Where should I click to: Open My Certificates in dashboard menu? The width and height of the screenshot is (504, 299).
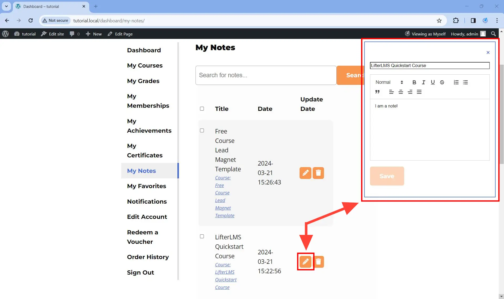click(x=145, y=151)
